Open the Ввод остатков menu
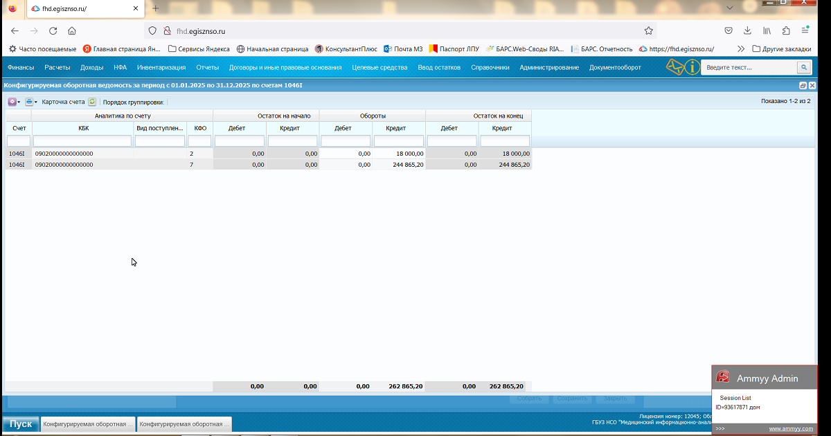Viewport: 831px width, 436px height. point(439,68)
